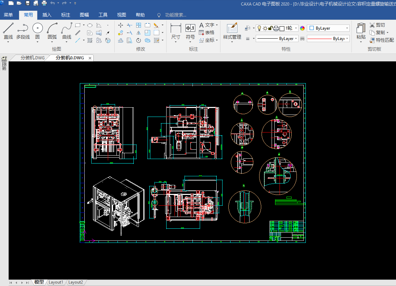Viewport: 396px width, 286px height.
Task: Switch to the 图幅 ribbon tab
Action: [x=84, y=15]
